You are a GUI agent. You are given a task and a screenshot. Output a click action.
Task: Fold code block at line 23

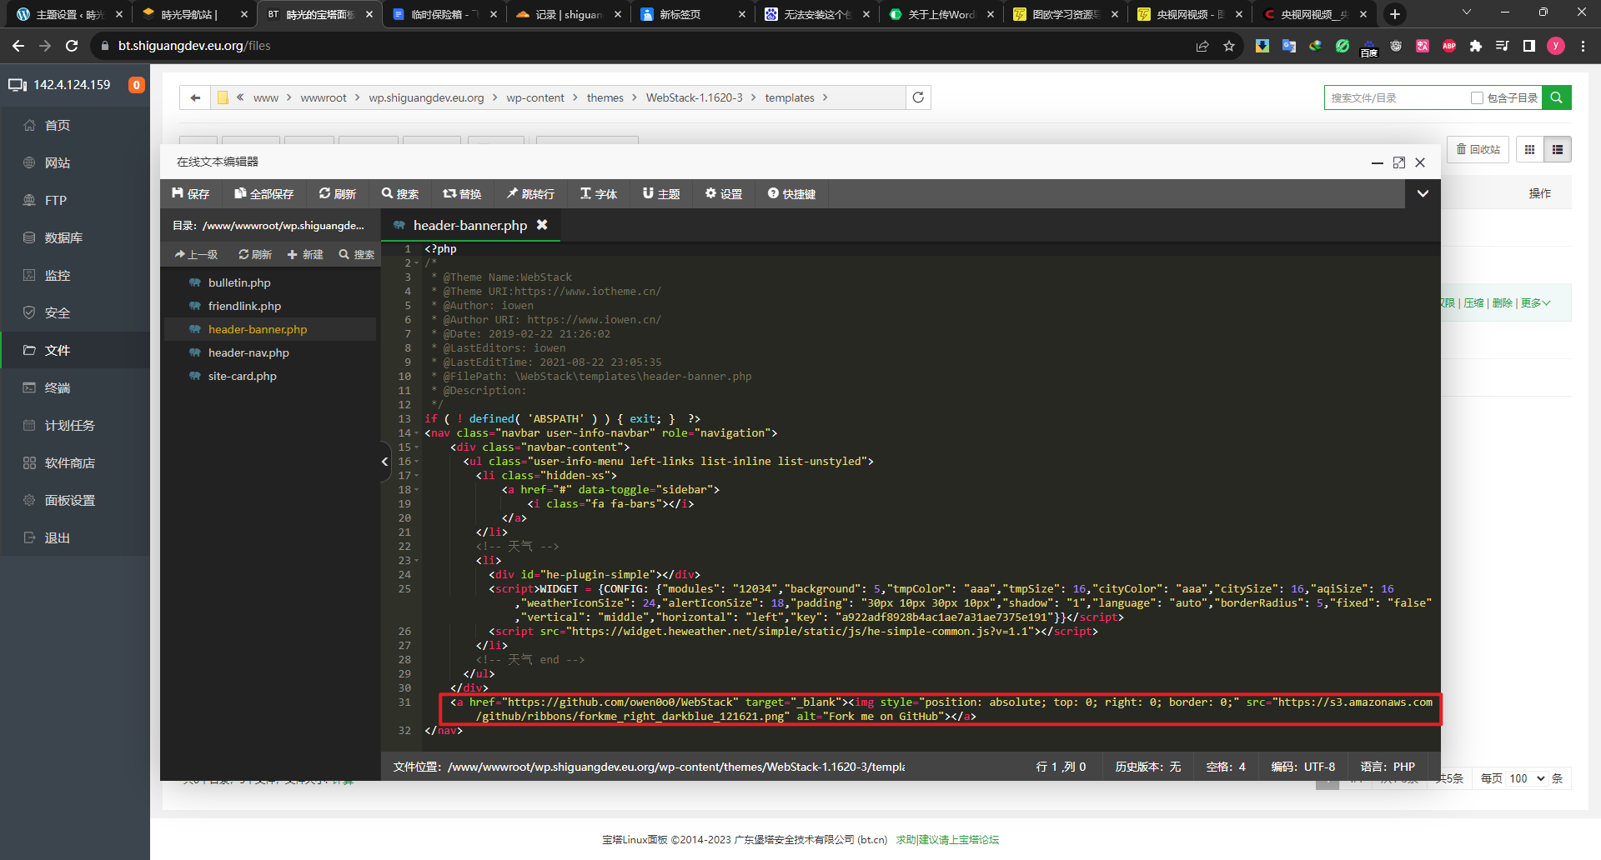pyautogui.click(x=417, y=561)
